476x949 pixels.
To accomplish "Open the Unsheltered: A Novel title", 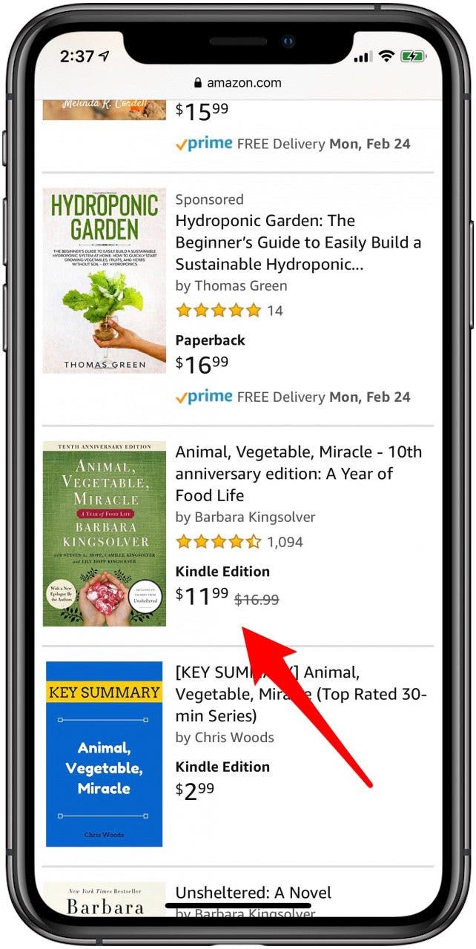I will pos(253,893).
